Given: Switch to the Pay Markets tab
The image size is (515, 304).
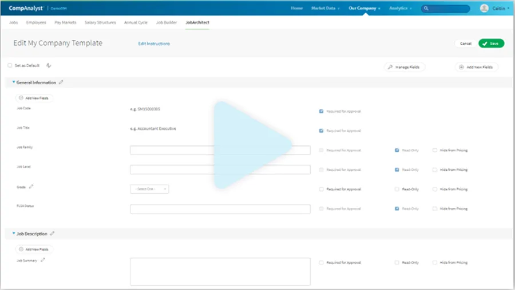Looking at the screenshot, I should (x=65, y=22).
